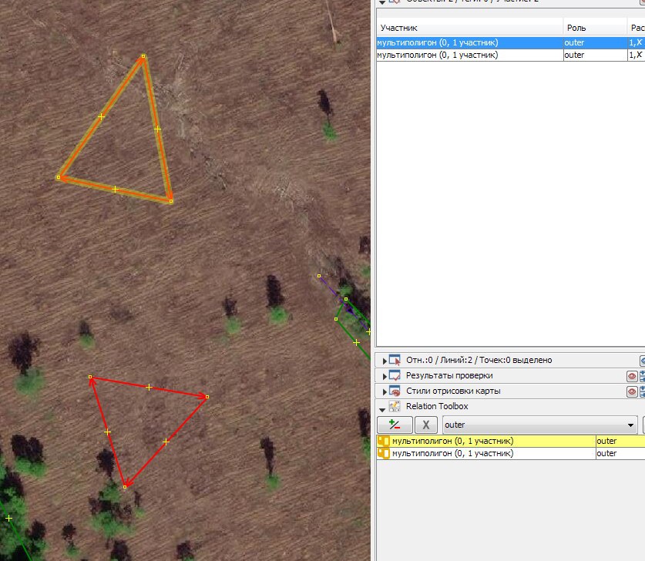Image resolution: width=645 pixels, height=561 pixels.
Task: Click the selection panel window-with-cursor icon
Action: [x=395, y=361]
